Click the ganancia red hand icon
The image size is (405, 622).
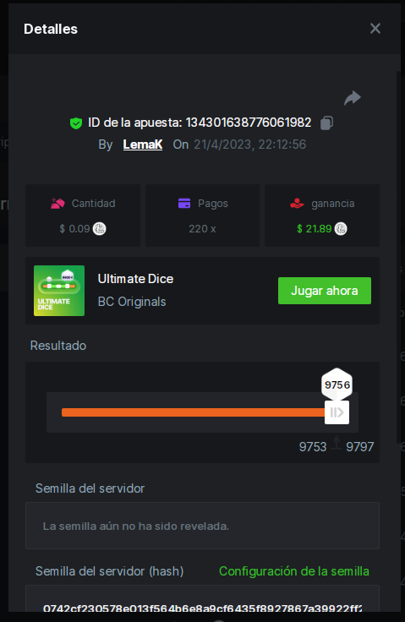coord(297,204)
